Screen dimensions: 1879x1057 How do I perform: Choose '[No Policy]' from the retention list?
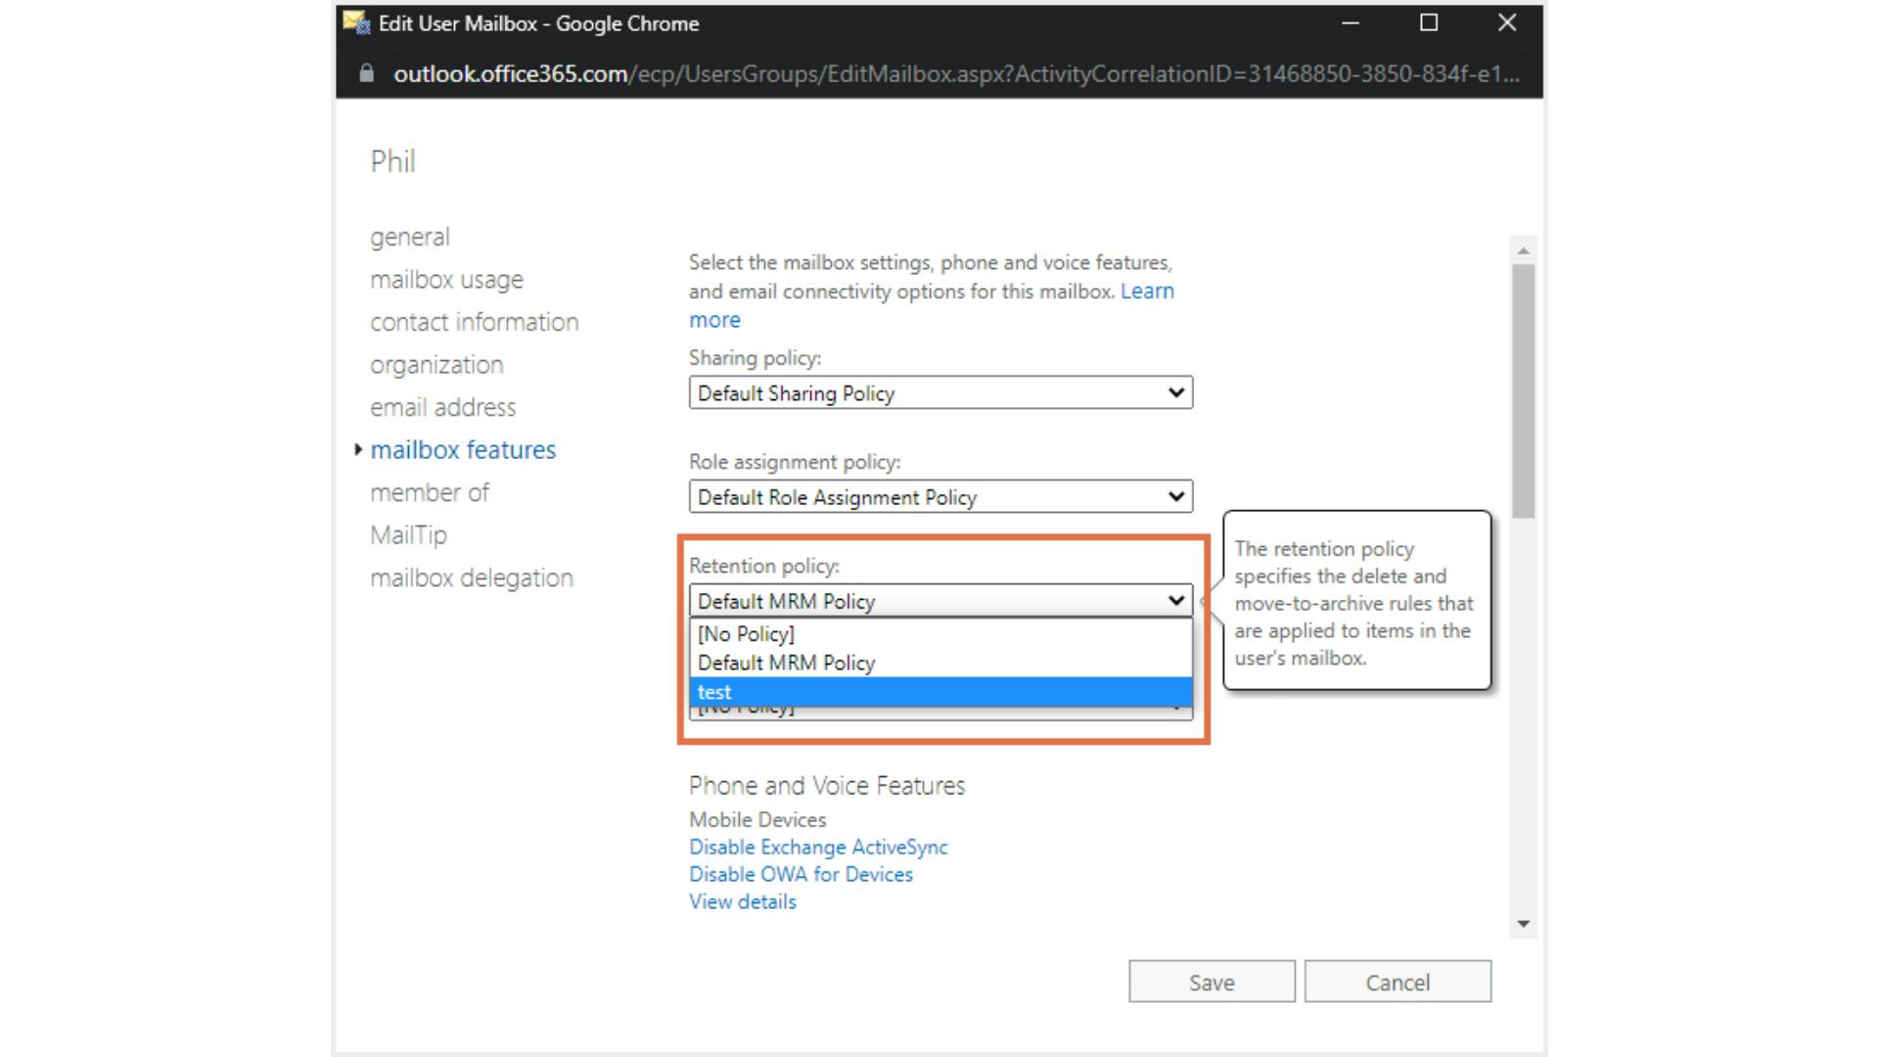939,634
